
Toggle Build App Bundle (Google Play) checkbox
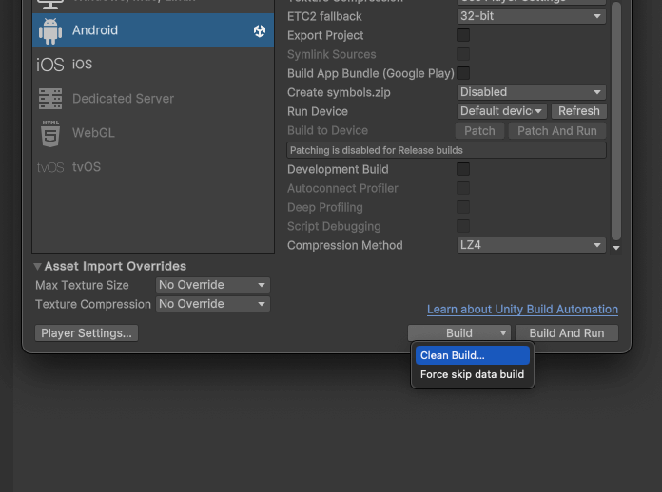click(463, 73)
